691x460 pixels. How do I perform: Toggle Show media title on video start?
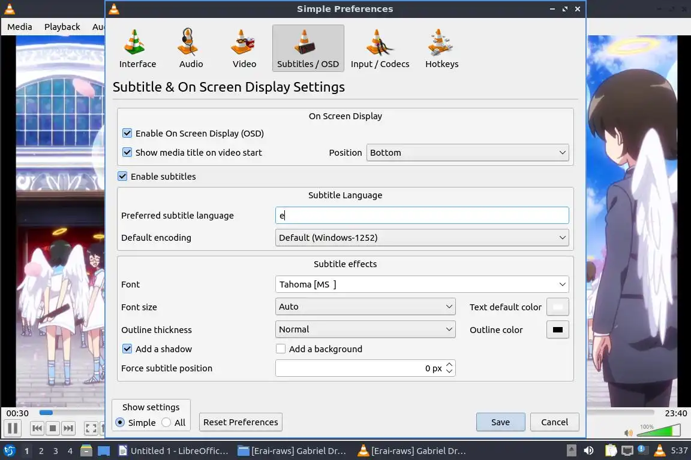click(127, 152)
